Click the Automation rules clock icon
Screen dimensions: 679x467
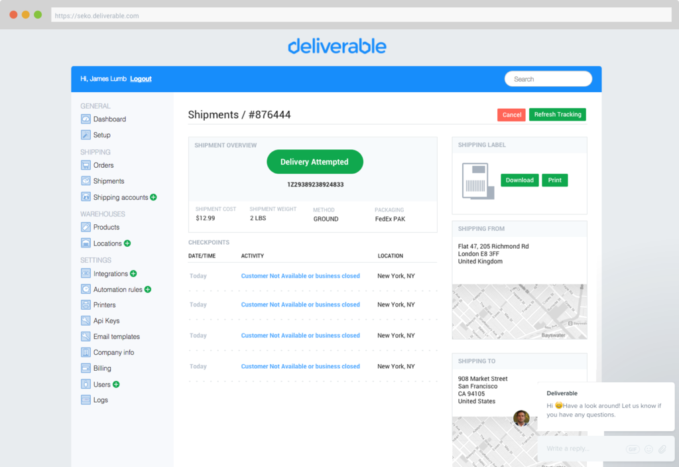click(86, 289)
